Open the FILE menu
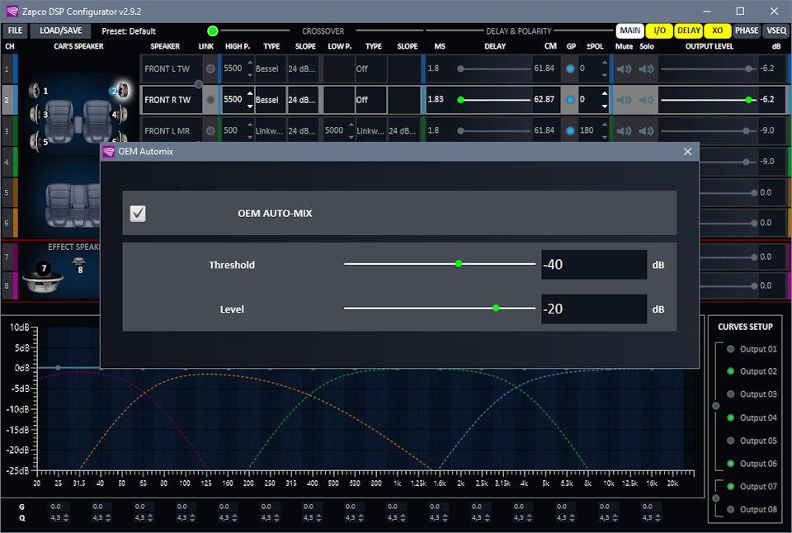This screenshot has width=792, height=533. point(16,31)
